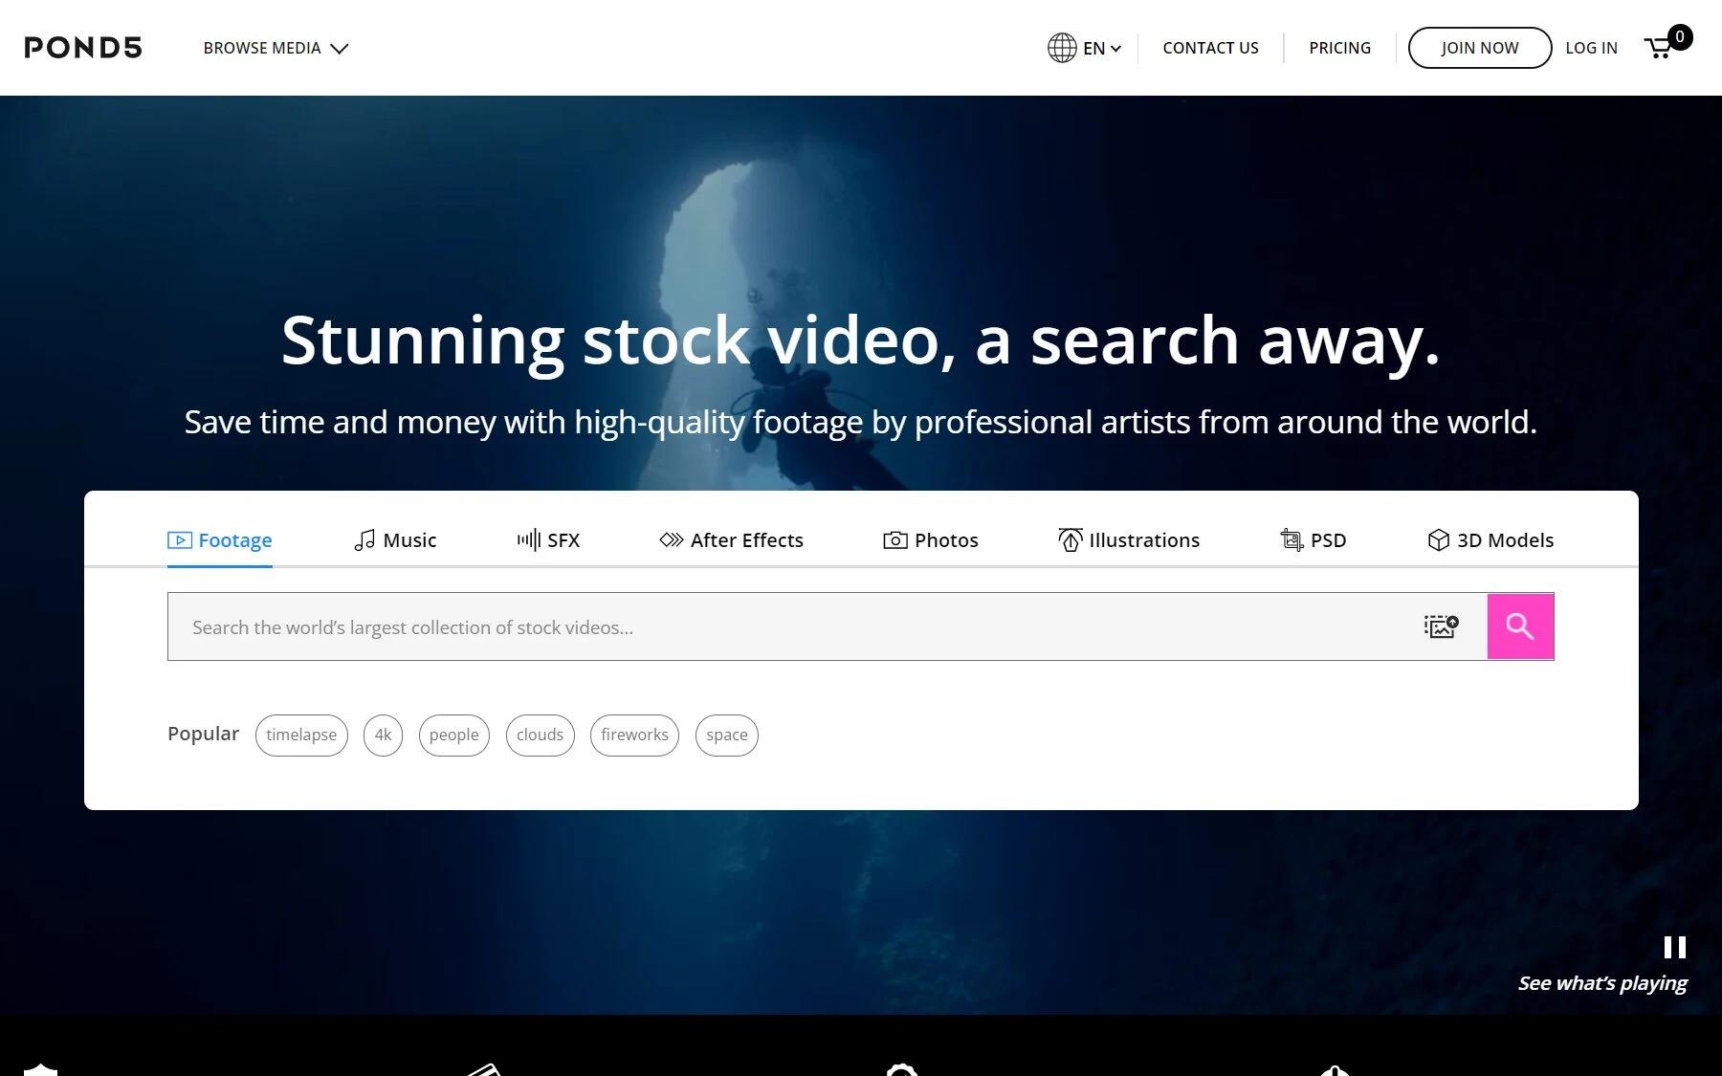Select the PSD tab

(x=1314, y=540)
